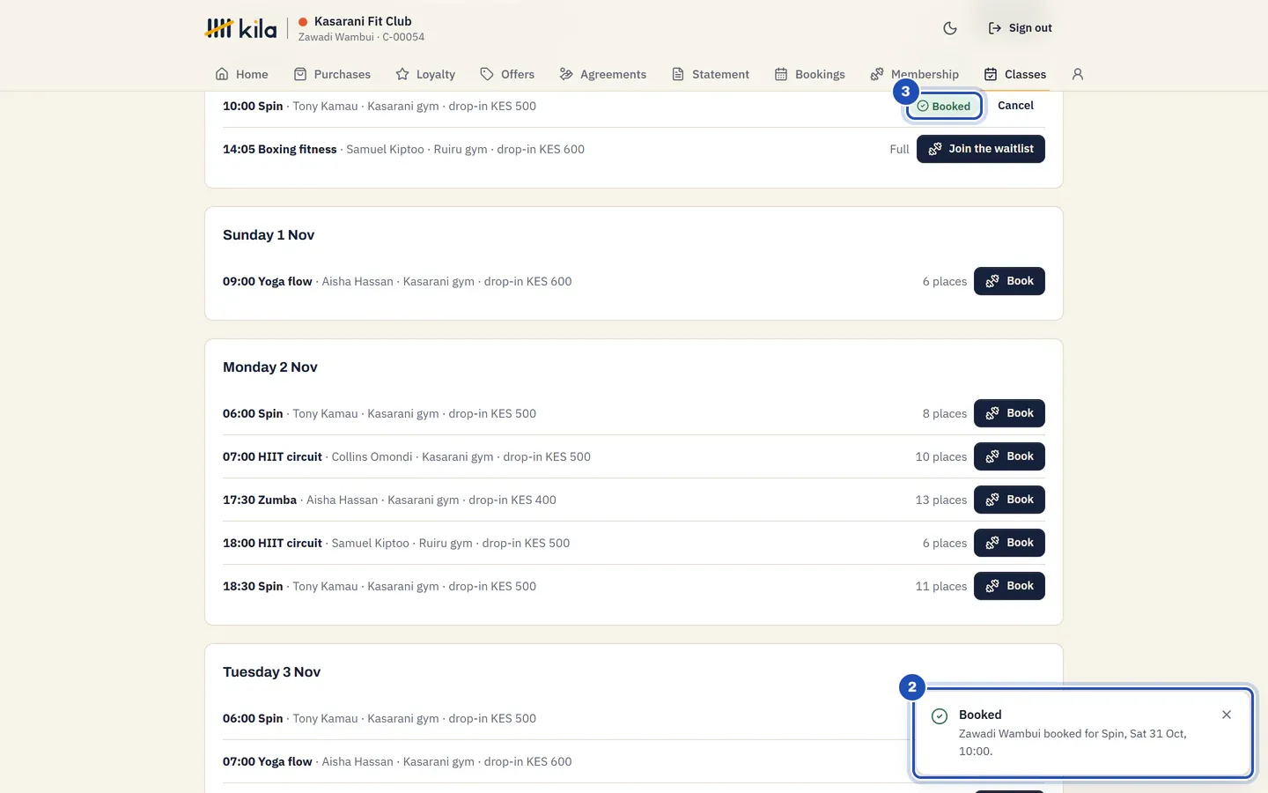This screenshot has height=793, width=1268.
Task: Click the Classes calendar-check icon
Action: (x=991, y=74)
